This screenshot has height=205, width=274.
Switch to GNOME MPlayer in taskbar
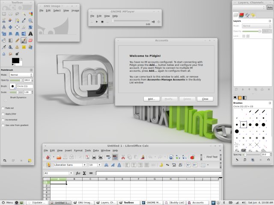[x=152, y=202]
